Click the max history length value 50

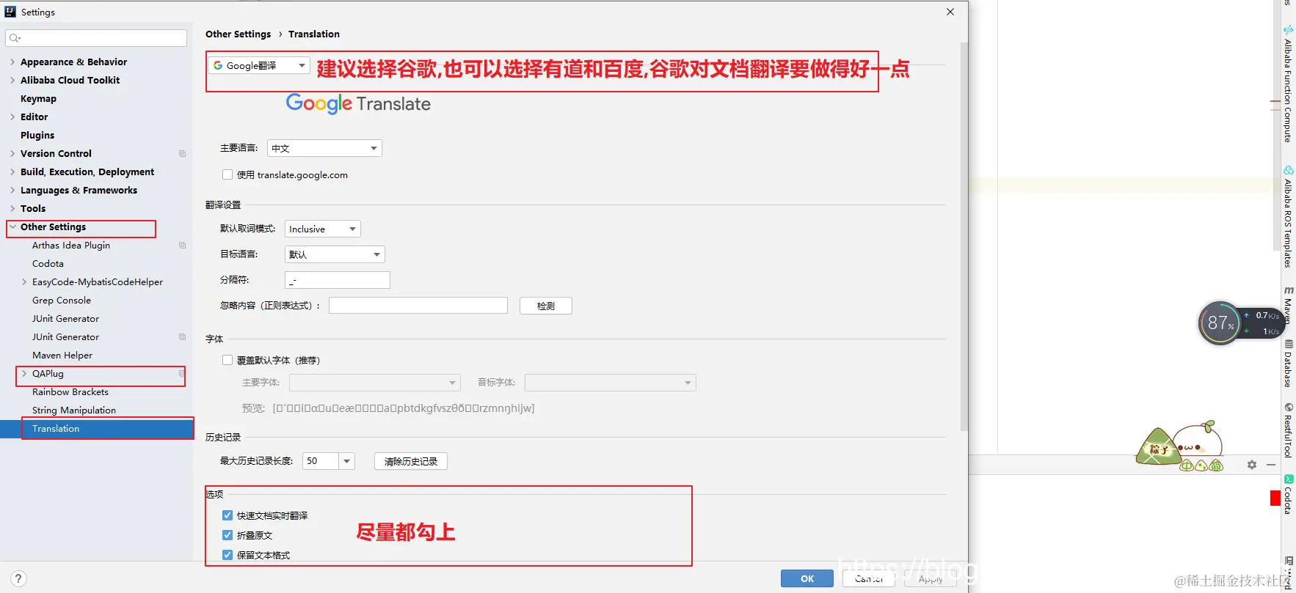321,461
